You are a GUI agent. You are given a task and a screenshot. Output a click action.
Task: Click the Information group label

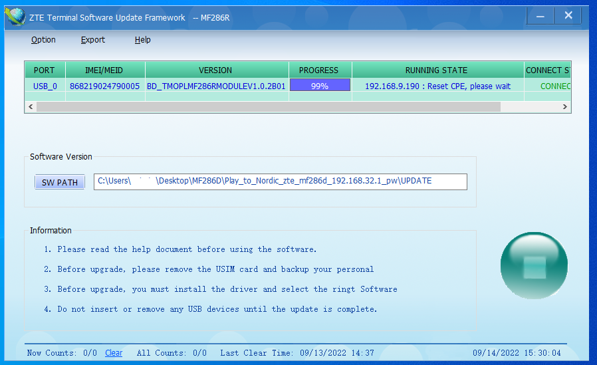pos(51,230)
